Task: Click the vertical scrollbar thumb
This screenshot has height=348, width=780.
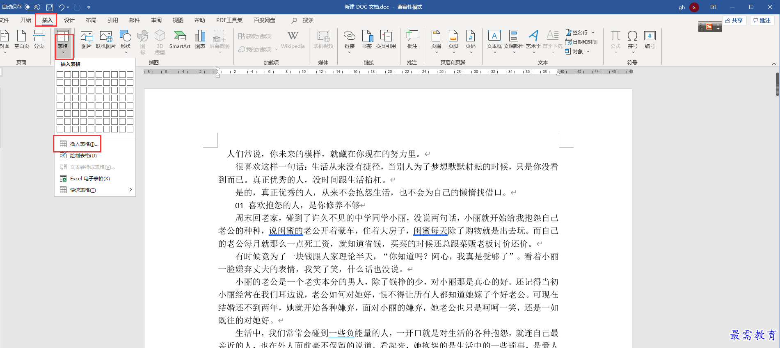Action: click(778, 84)
